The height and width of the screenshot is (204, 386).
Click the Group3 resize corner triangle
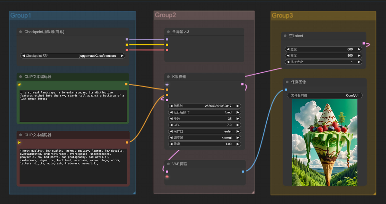click(x=374, y=193)
